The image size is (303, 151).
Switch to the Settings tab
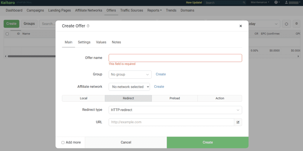[84, 42]
